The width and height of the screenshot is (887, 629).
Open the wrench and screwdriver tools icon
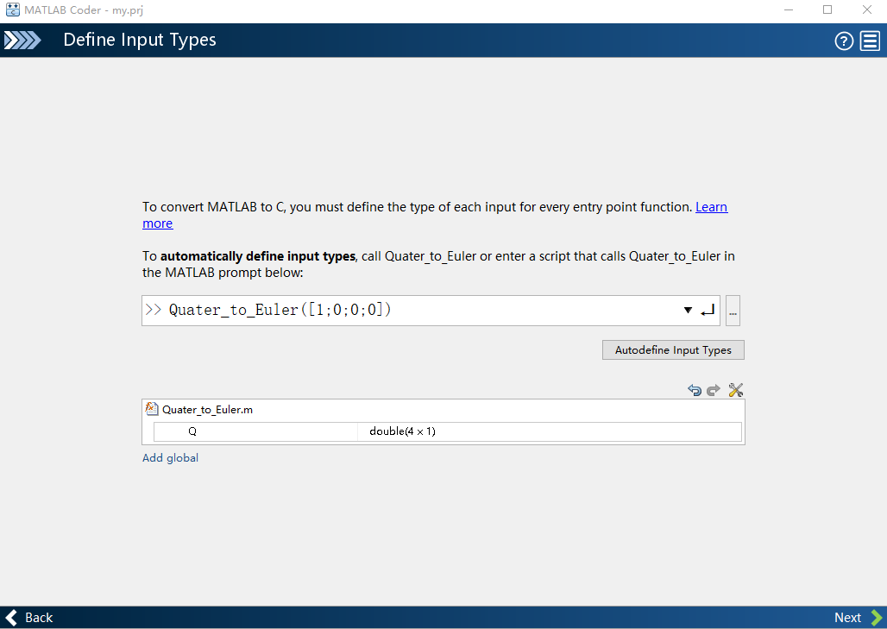[x=736, y=390]
